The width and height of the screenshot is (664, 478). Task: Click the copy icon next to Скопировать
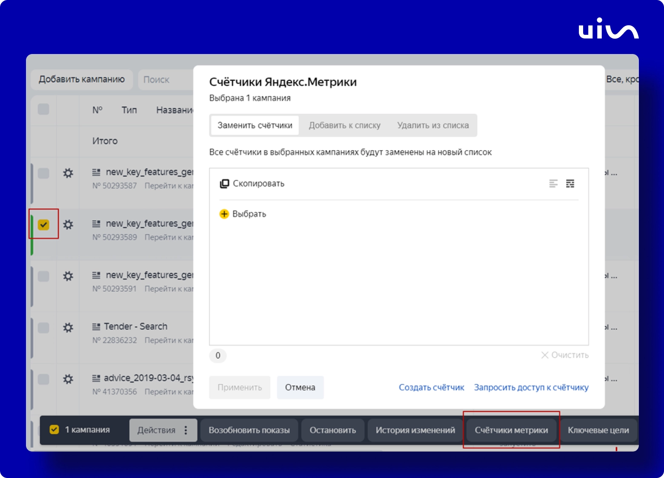coord(224,184)
